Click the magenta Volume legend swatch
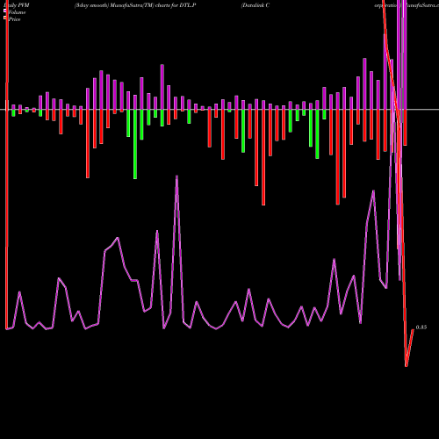This screenshot has width=439, height=439. tap(5, 11)
